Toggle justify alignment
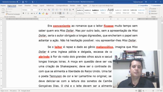Image resolution: width=163 pixels, height=92 pixels. (x=60, y=13)
